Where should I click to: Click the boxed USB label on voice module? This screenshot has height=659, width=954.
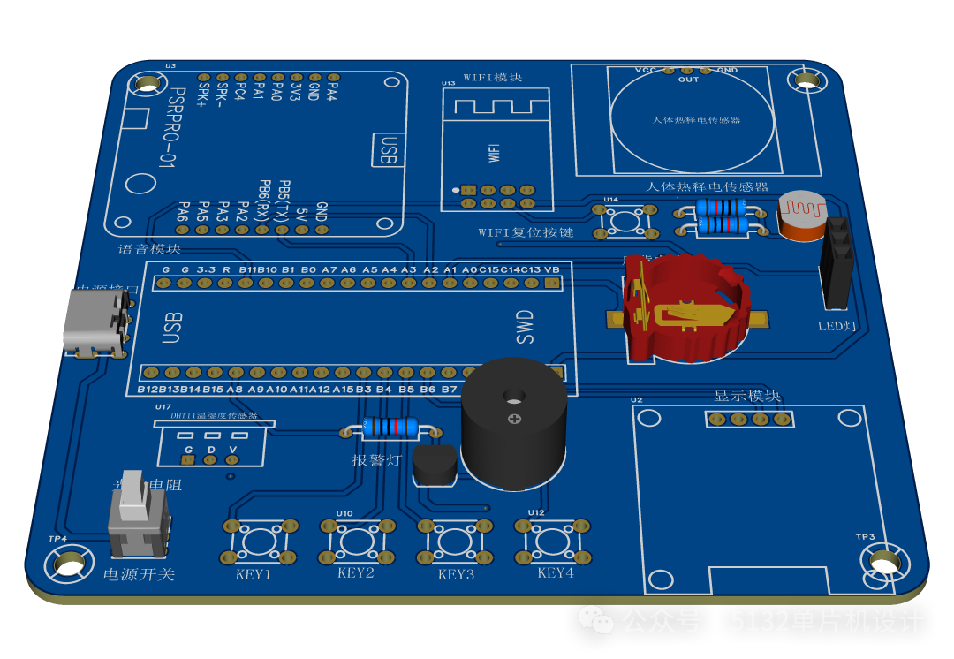coord(388,149)
